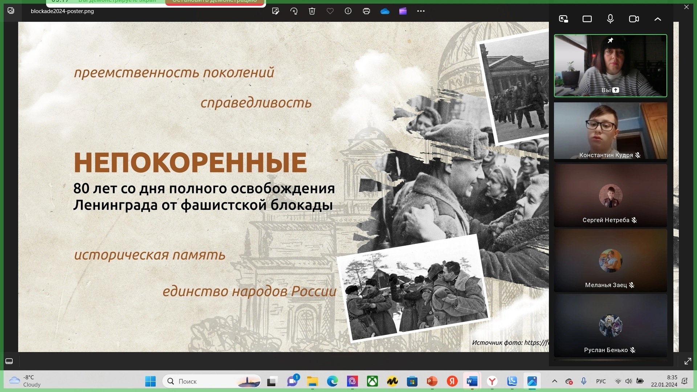The image size is (697, 392).
Task: Open Teams Chat with the notification badge
Action: pos(293,381)
